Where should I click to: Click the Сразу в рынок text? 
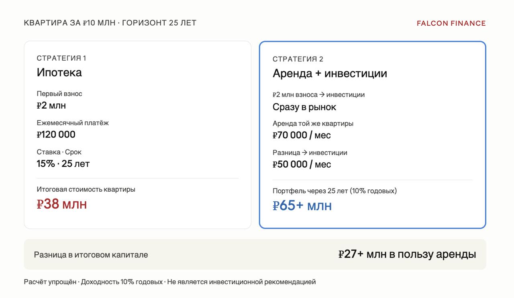304,107
